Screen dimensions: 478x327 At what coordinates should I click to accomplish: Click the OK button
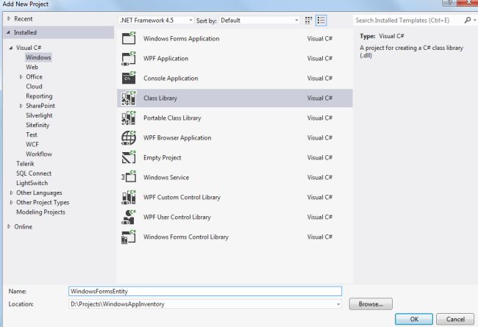click(414, 319)
